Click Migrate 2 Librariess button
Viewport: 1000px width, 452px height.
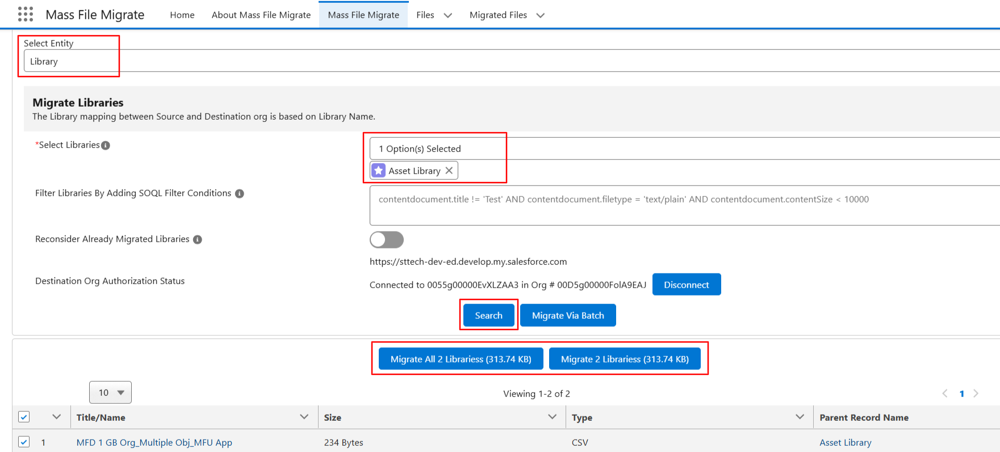[625, 359]
